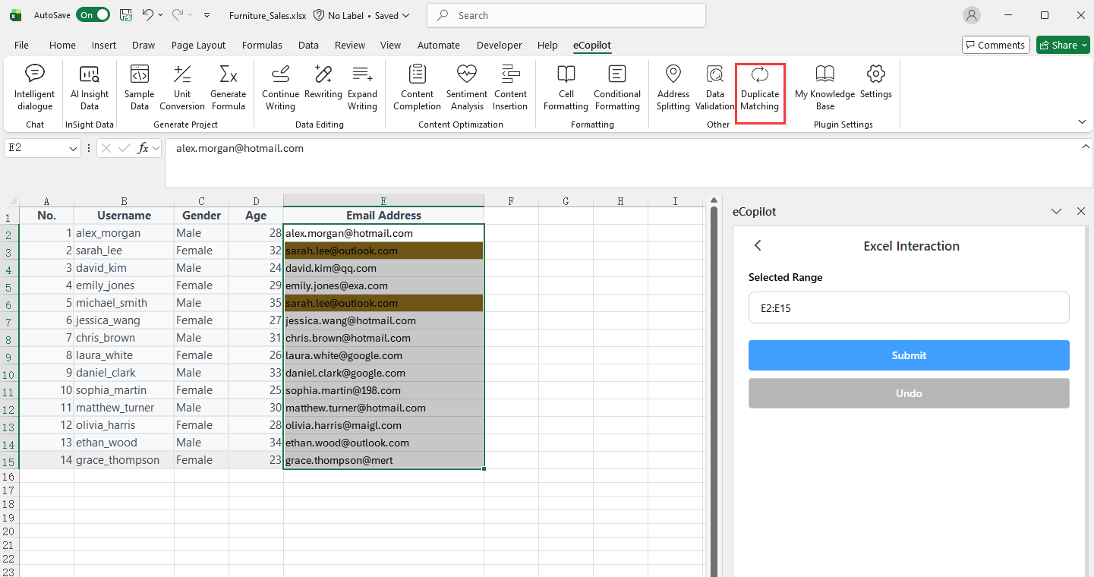
Task: Open the Sentiment Analysis tool
Action: [x=467, y=87]
